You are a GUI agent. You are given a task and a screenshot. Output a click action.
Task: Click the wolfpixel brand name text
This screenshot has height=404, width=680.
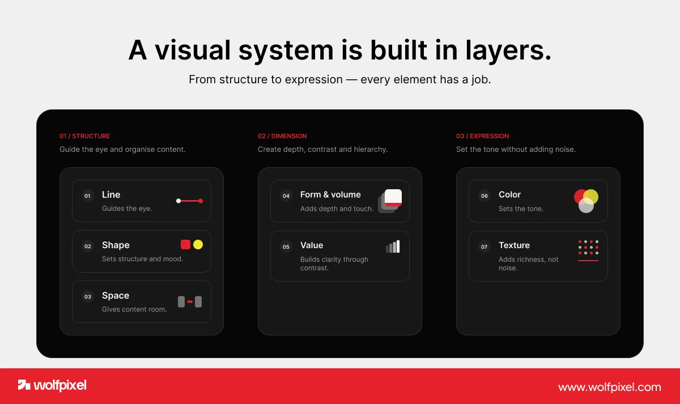pos(60,385)
